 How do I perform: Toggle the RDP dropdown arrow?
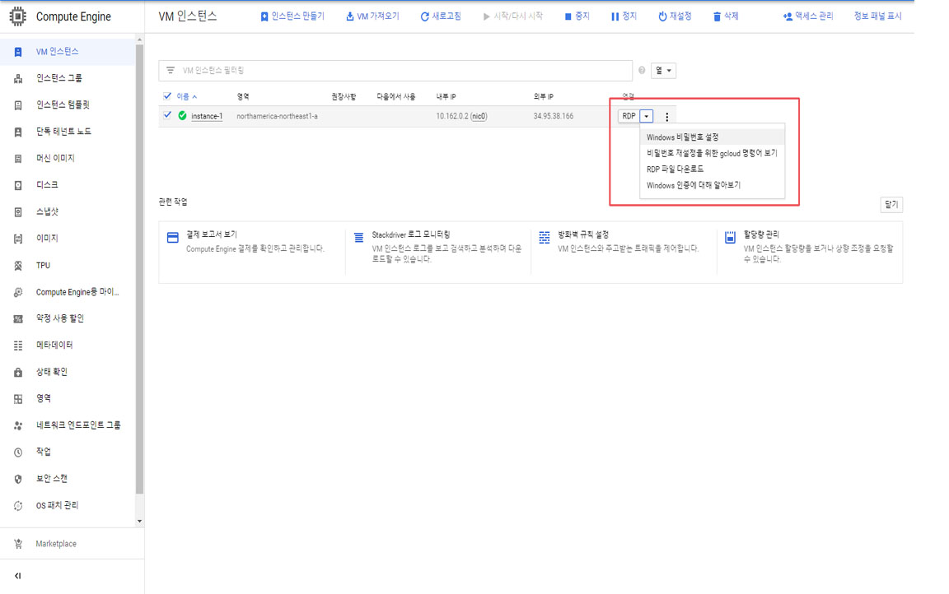tap(647, 116)
